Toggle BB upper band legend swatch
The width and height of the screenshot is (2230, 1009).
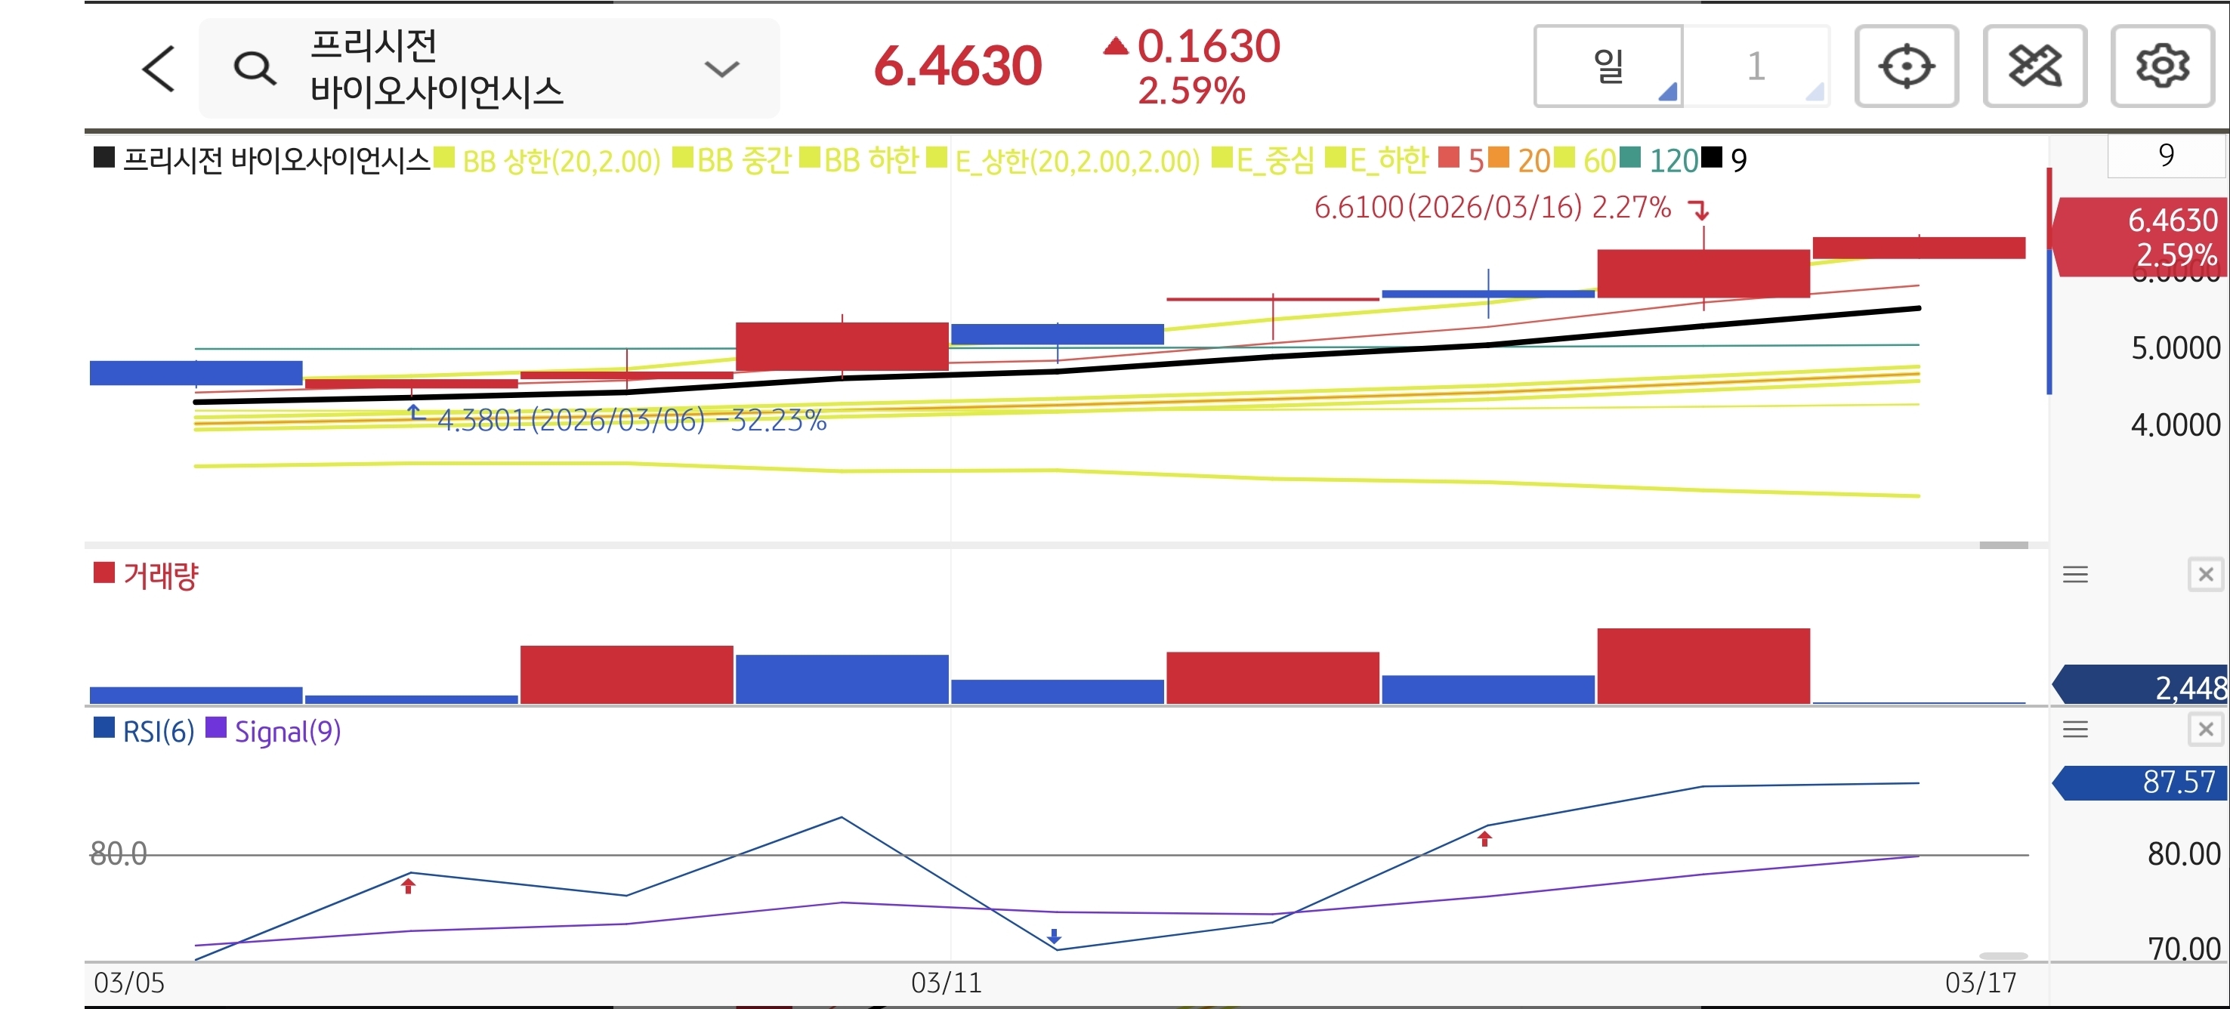[x=444, y=158]
